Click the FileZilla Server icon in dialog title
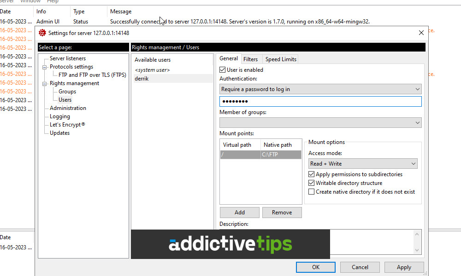This screenshot has width=461, height=276. 42,33
